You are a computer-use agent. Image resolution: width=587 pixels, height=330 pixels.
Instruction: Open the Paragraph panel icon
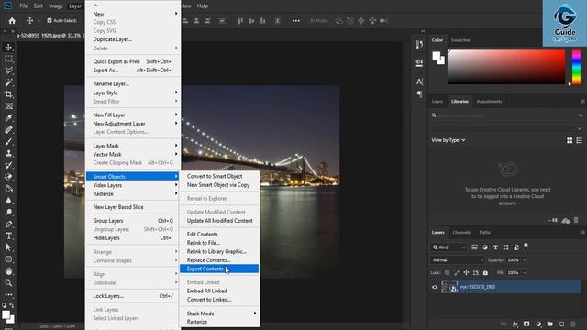tap(419, 93)
